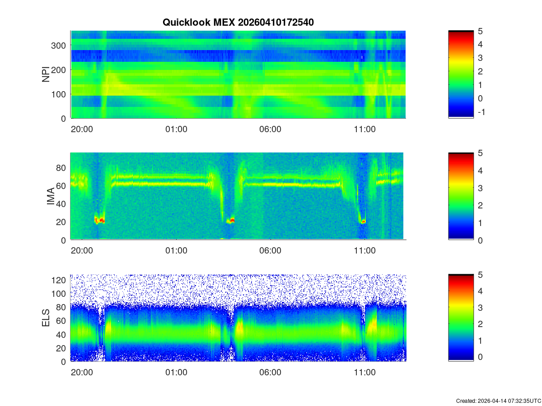
Task: Select the IMA y-axis label
Action: (51, 196)
